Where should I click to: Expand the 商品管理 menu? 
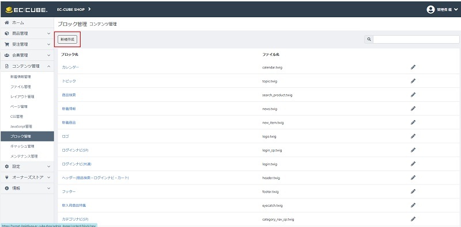click(x=27, y=33)
